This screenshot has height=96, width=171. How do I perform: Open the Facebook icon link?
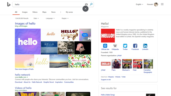coord(135,46)
